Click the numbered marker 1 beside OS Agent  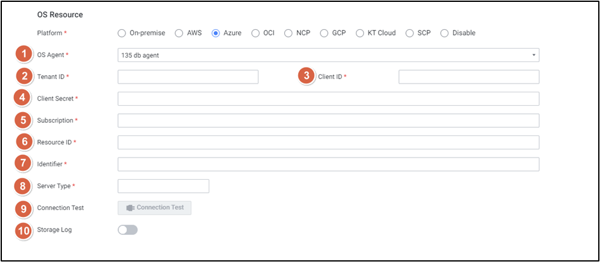[x=24, y=55]
